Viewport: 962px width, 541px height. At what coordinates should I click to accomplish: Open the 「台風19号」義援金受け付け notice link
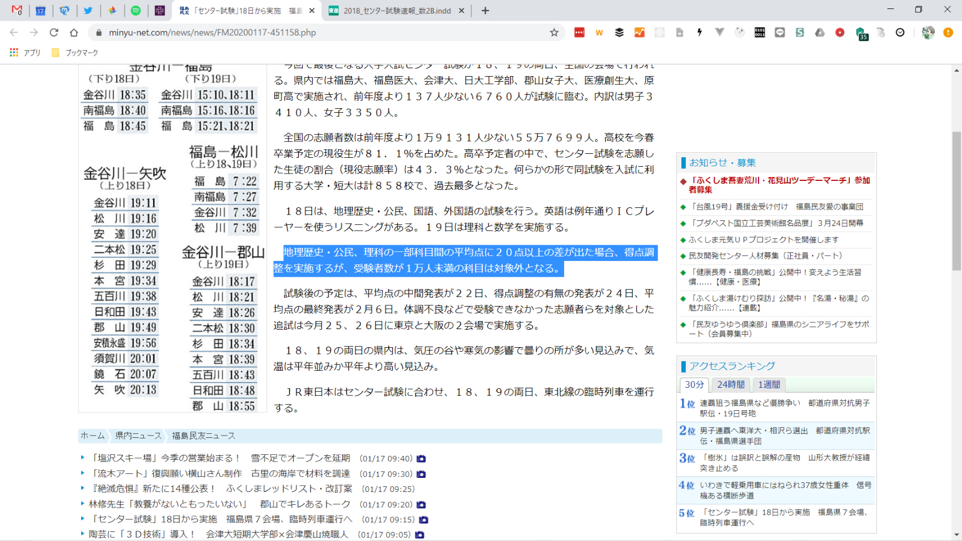(775, 207)
